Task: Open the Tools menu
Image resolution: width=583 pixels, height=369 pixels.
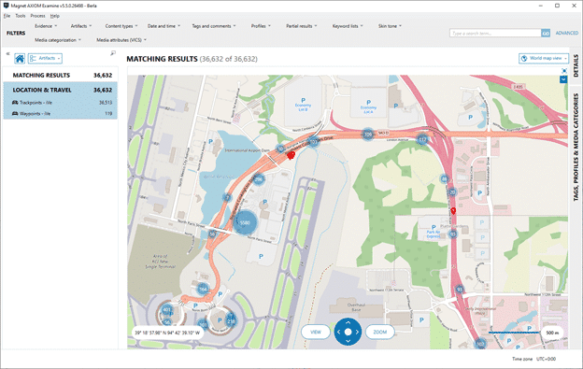Action: point(21,16)
